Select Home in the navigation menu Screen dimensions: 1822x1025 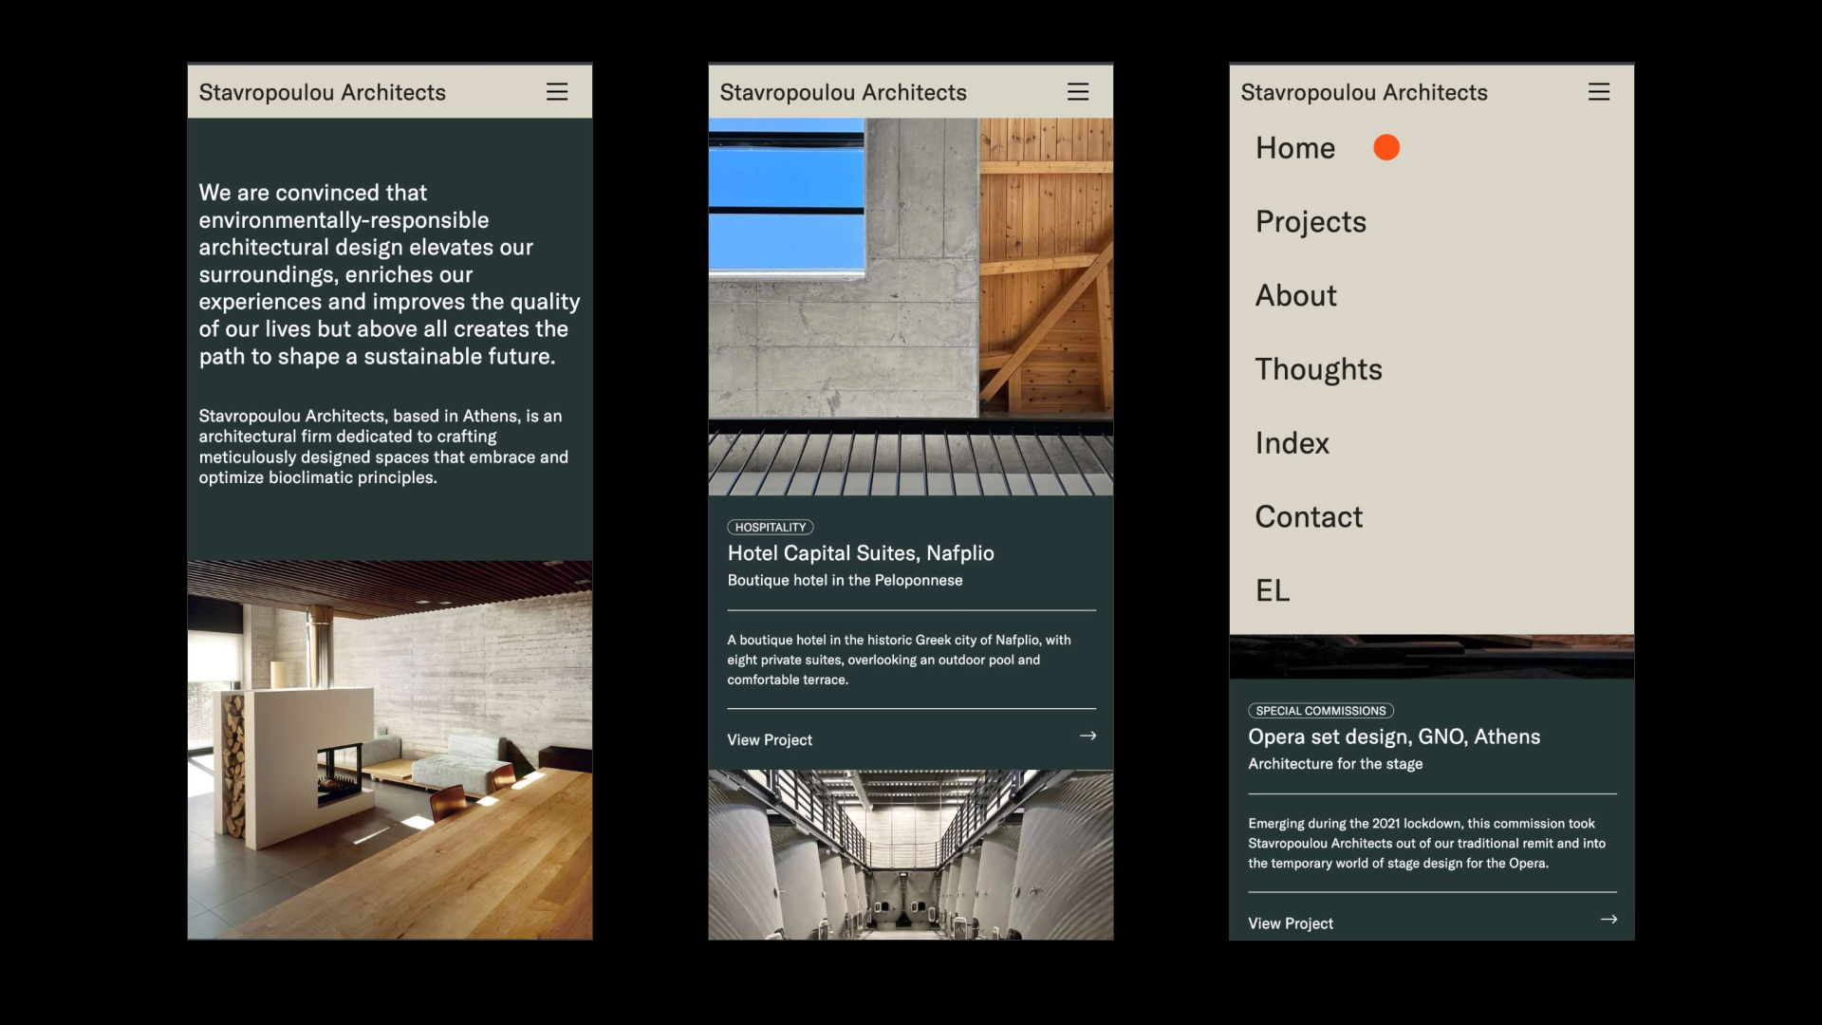(1295, 148)
